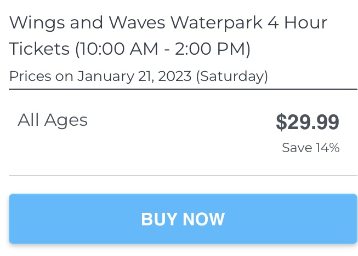Select the January 21, 2023 date
Viewport: 358px width, 256px height.
(135, 76)
